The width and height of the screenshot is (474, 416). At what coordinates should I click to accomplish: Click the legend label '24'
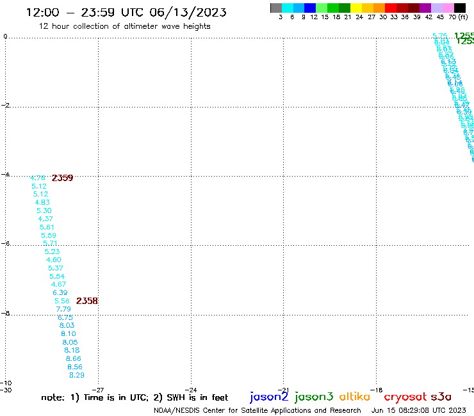pos(359,17)
